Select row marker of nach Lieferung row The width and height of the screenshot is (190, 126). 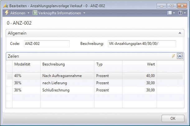tap(9, 83)
